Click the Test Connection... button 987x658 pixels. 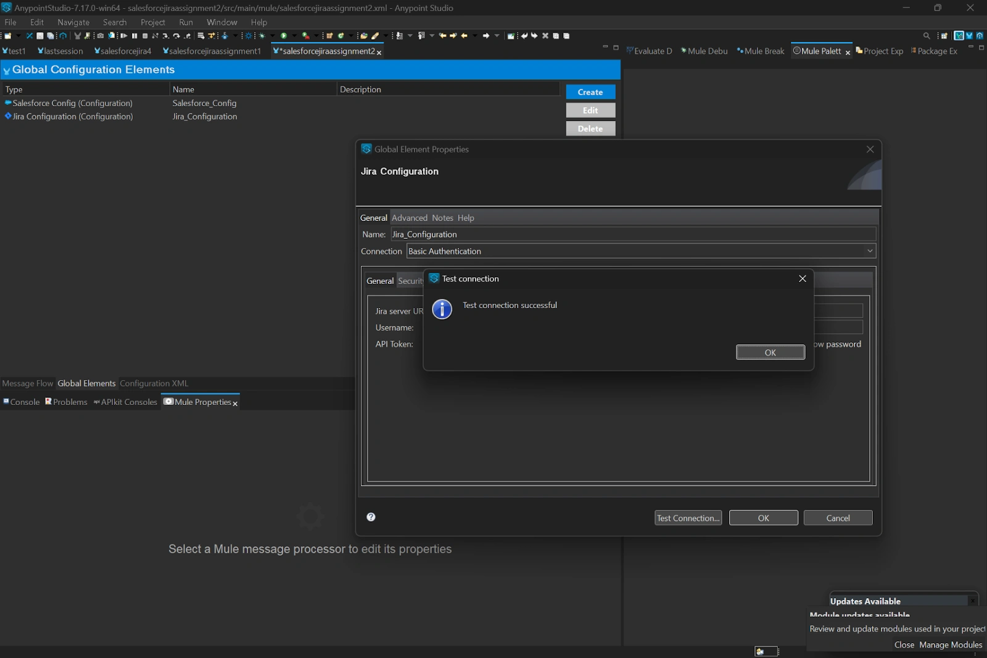688,518
